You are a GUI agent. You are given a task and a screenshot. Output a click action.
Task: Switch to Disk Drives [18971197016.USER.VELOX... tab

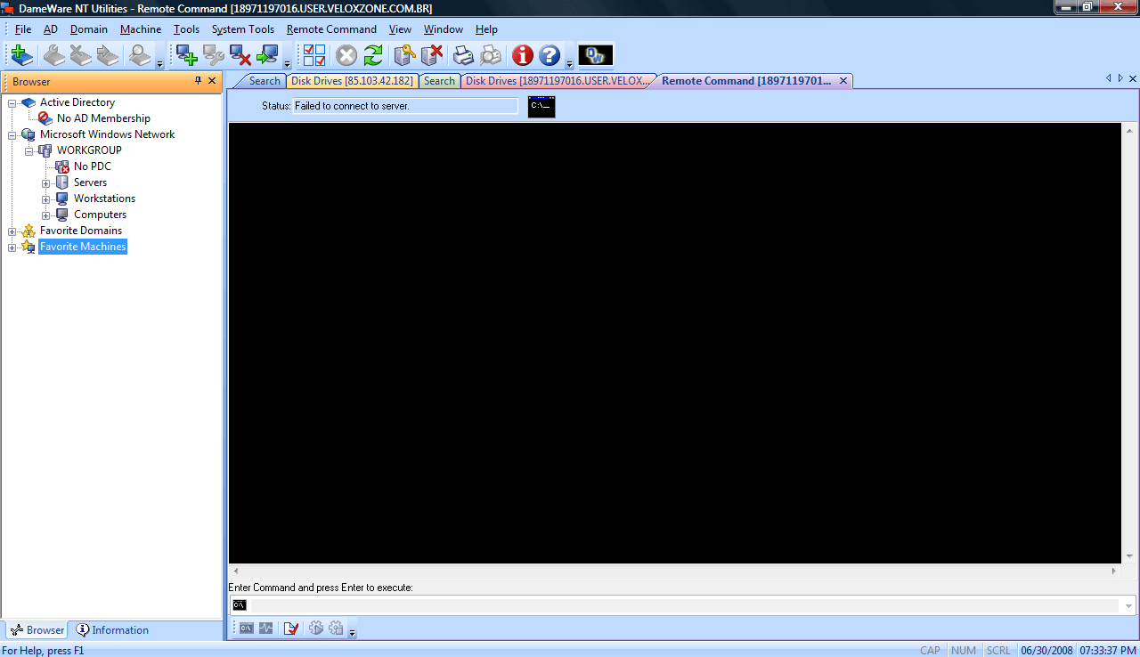point(558,81)
